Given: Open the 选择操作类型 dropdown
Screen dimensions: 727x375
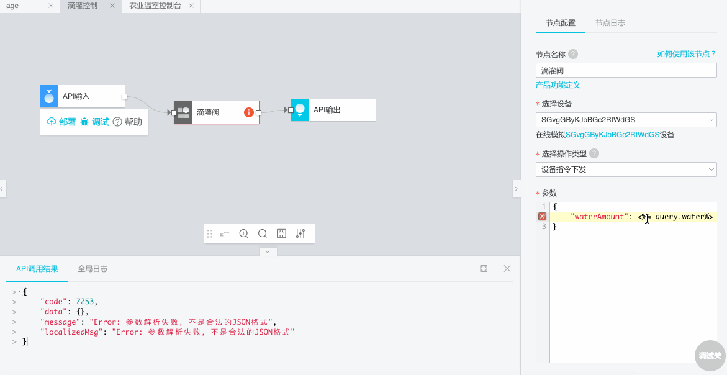Looking at the screenshot, I should coord(626,169).
